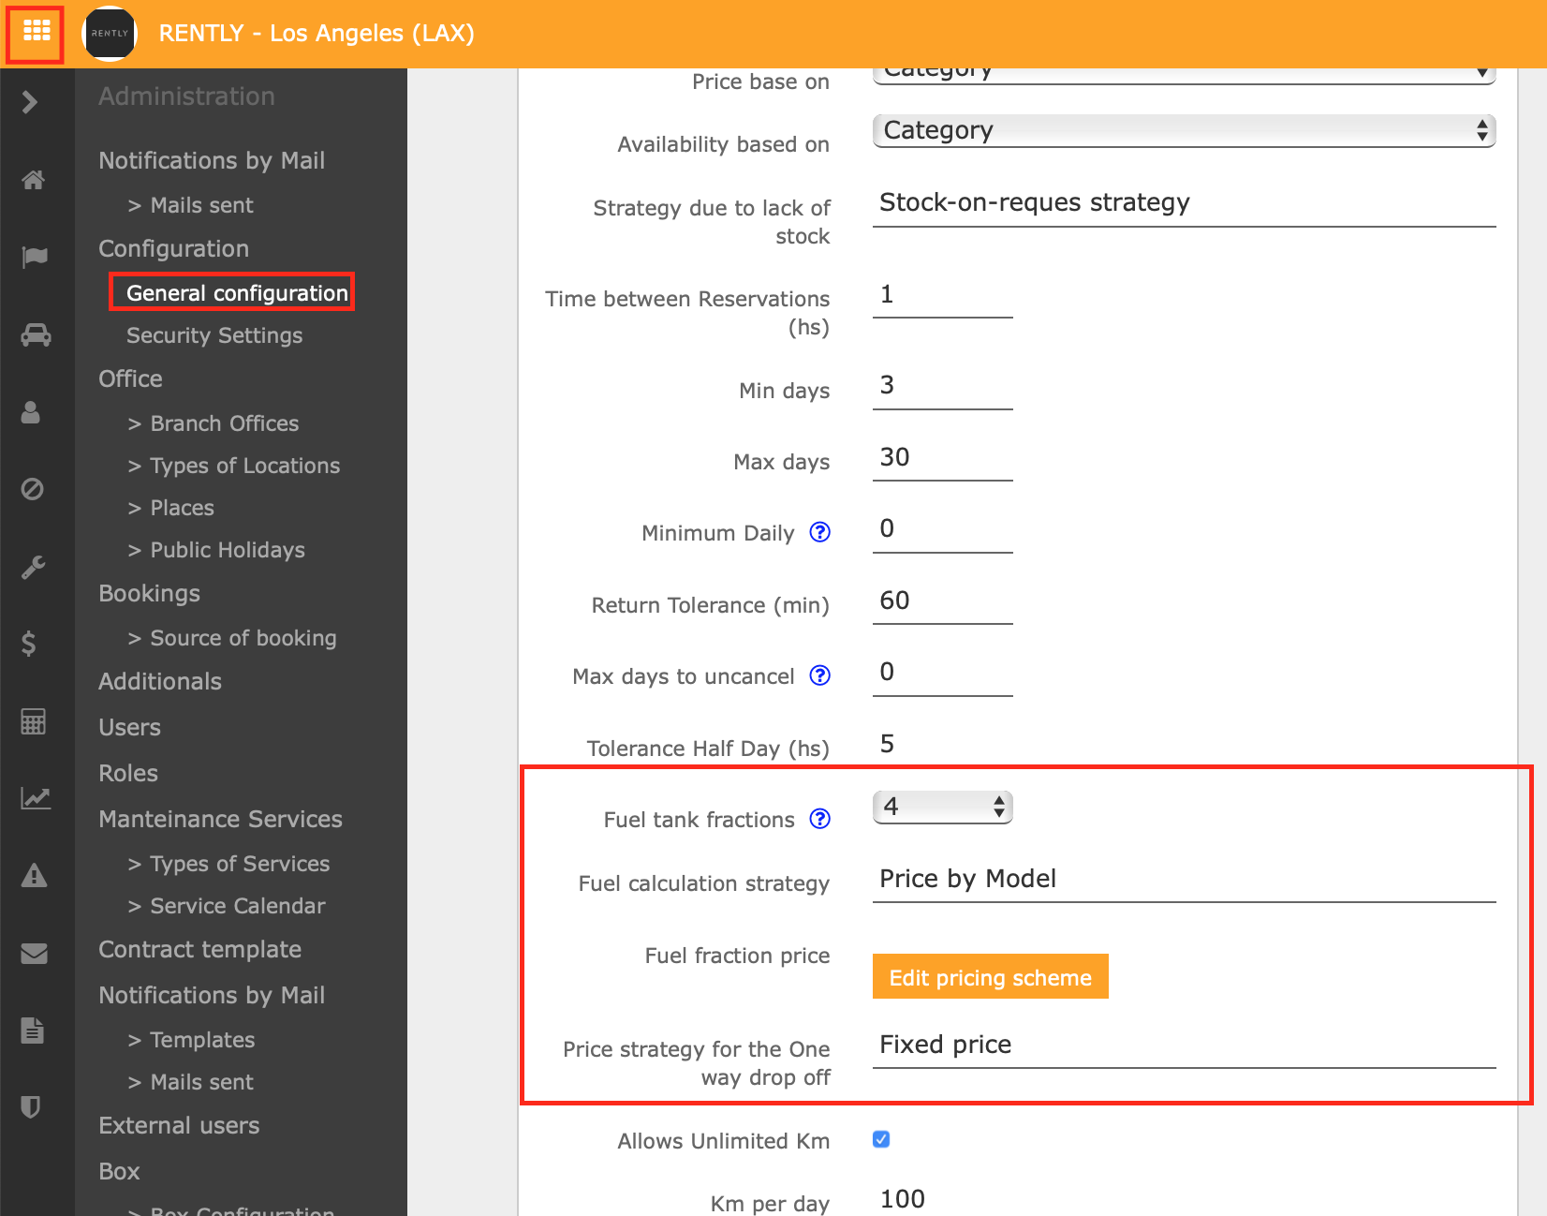
Task: Open the wrench maintenance icon in sidebar
Action: (x=33, y=567)
